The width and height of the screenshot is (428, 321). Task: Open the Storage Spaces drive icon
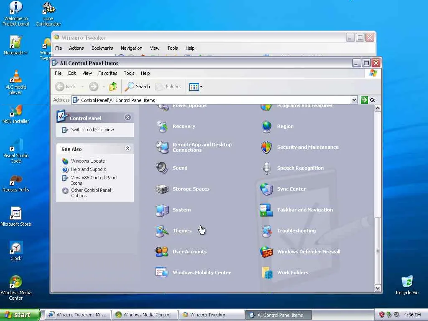(x=162, y=189)
